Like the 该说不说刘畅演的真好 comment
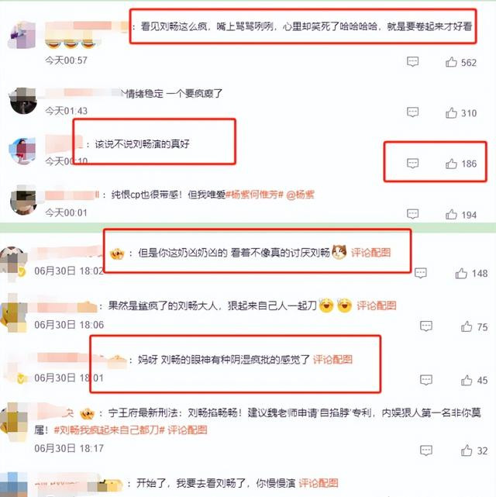The width and height of the screenshot is (496, 497). tap(451, 164)
